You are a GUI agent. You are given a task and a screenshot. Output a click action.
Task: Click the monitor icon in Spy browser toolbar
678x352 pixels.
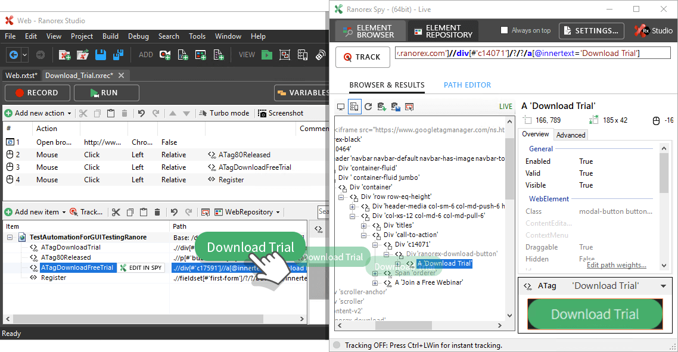341,107
